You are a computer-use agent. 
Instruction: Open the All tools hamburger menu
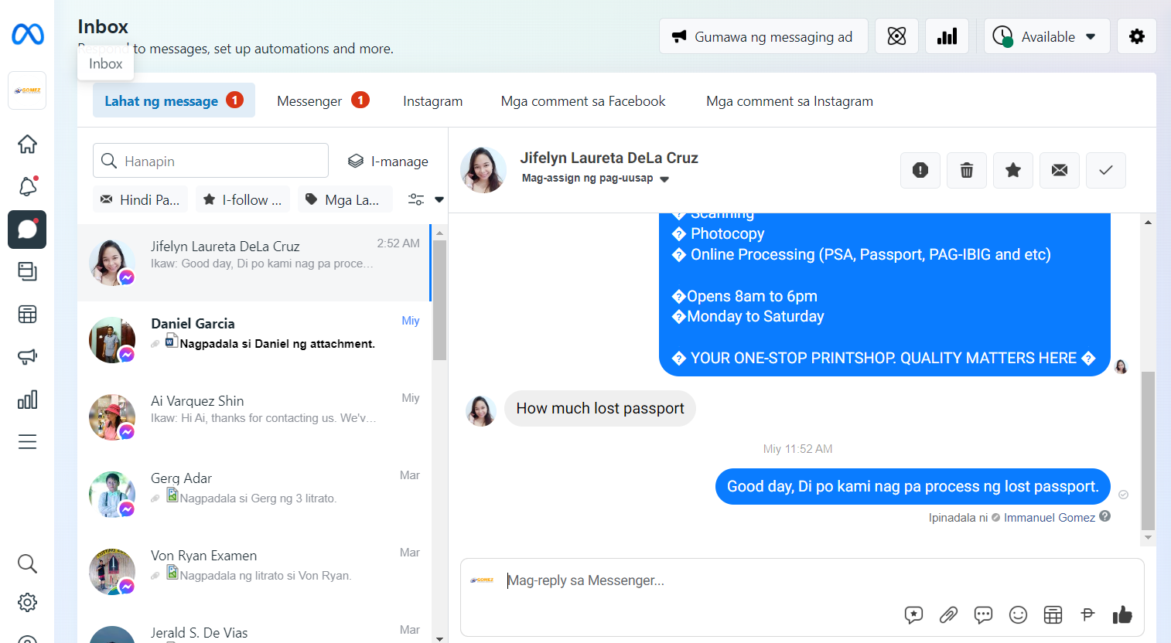click(27, 442)
